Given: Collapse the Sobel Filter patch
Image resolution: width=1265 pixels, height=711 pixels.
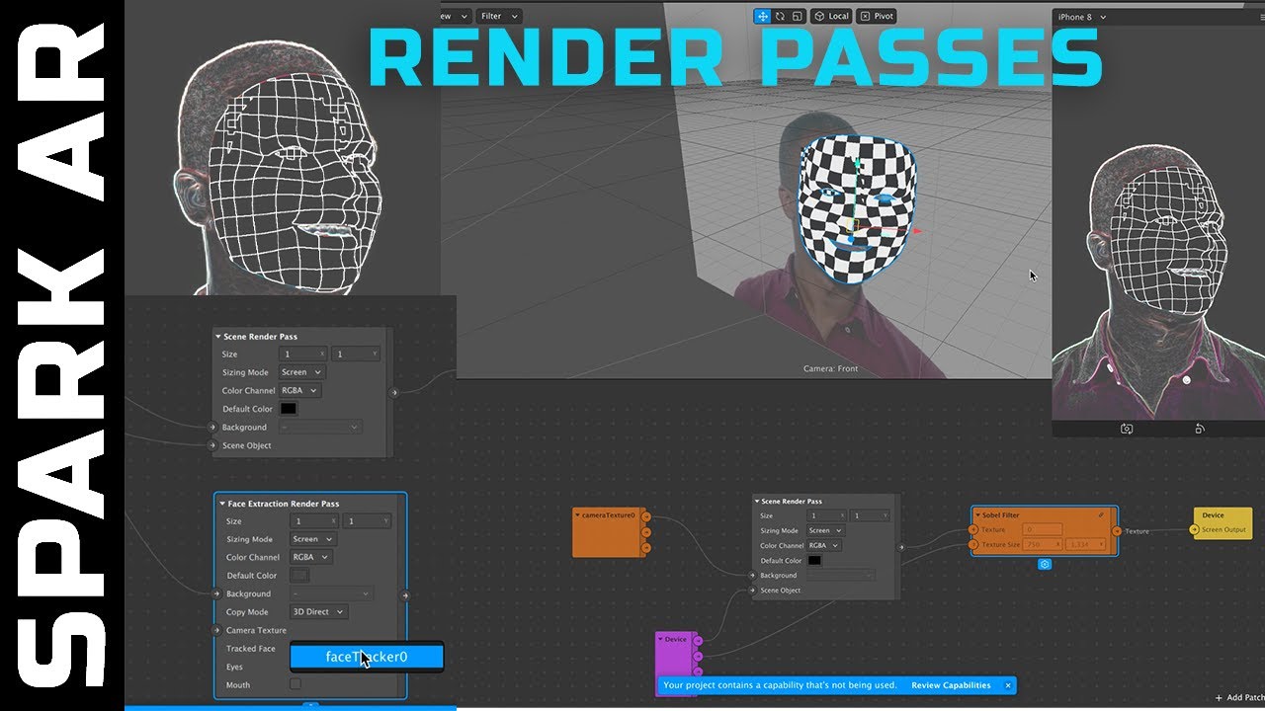Looking at the screenshot, I should [977, 514].
